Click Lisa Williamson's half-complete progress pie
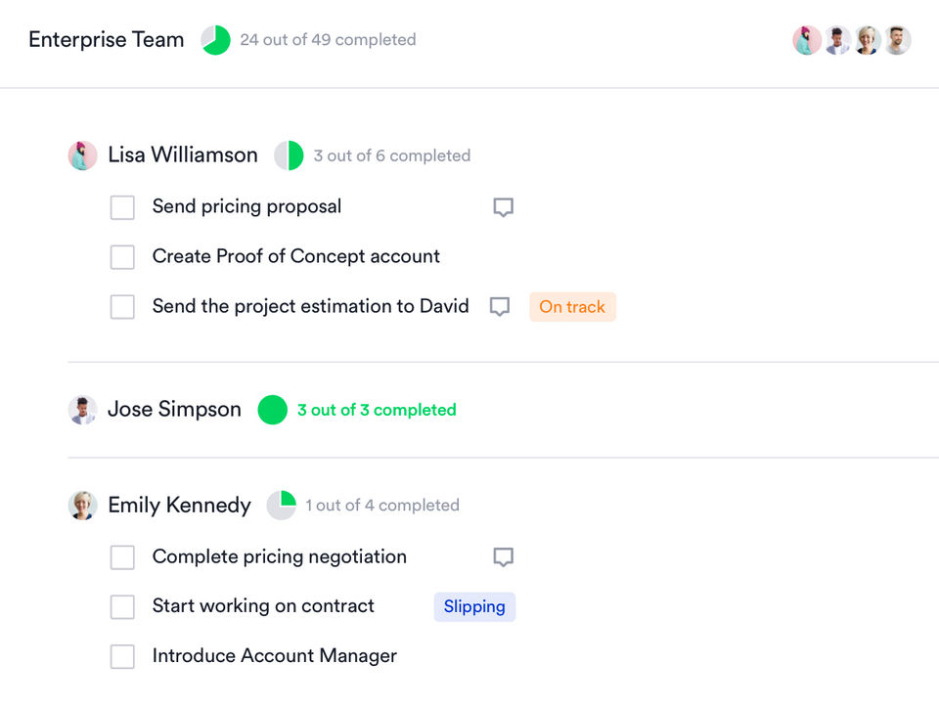The height and width of the screenshot is (708, 939). coord(289,155)
